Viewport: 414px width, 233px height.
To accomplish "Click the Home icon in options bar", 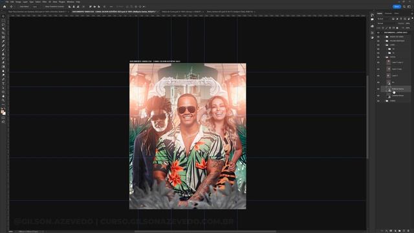I will [x=5, y=6].
